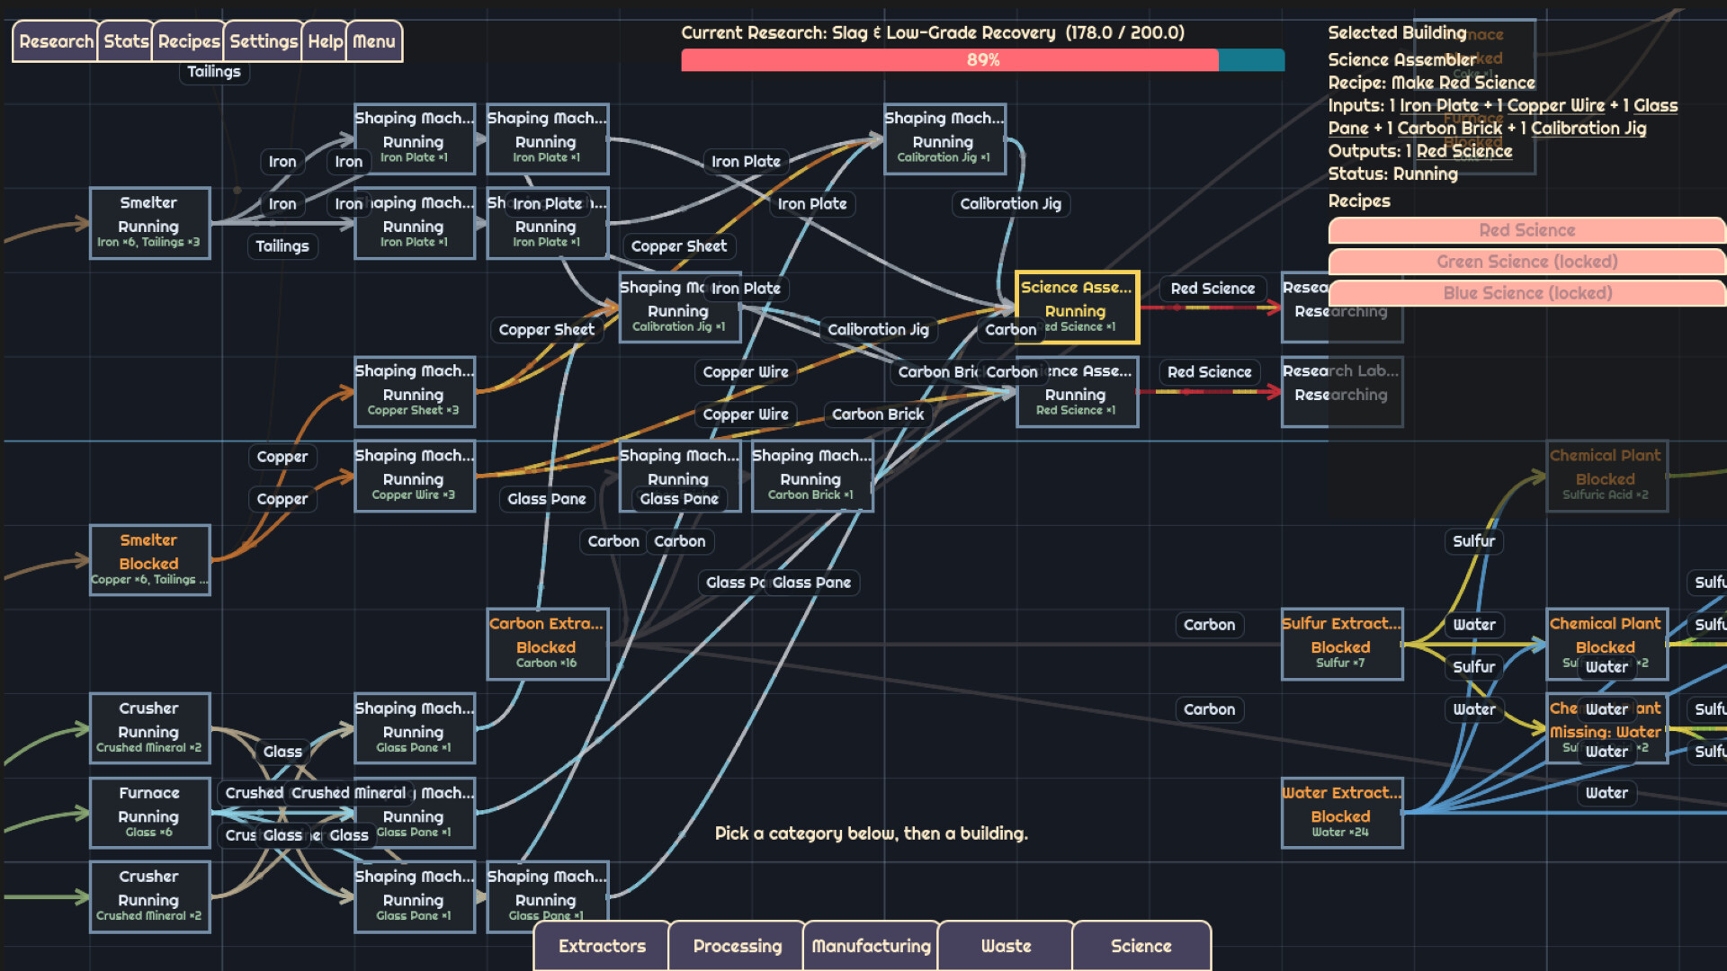
Task: Select the highlighted Science Assembler node
Action: click(x=1077, y=307)
